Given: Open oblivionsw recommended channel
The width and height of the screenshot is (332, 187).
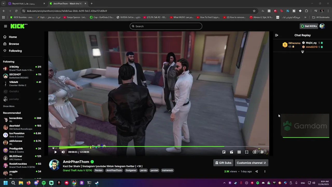Looking at the screenshot, I should coord(22,143).
